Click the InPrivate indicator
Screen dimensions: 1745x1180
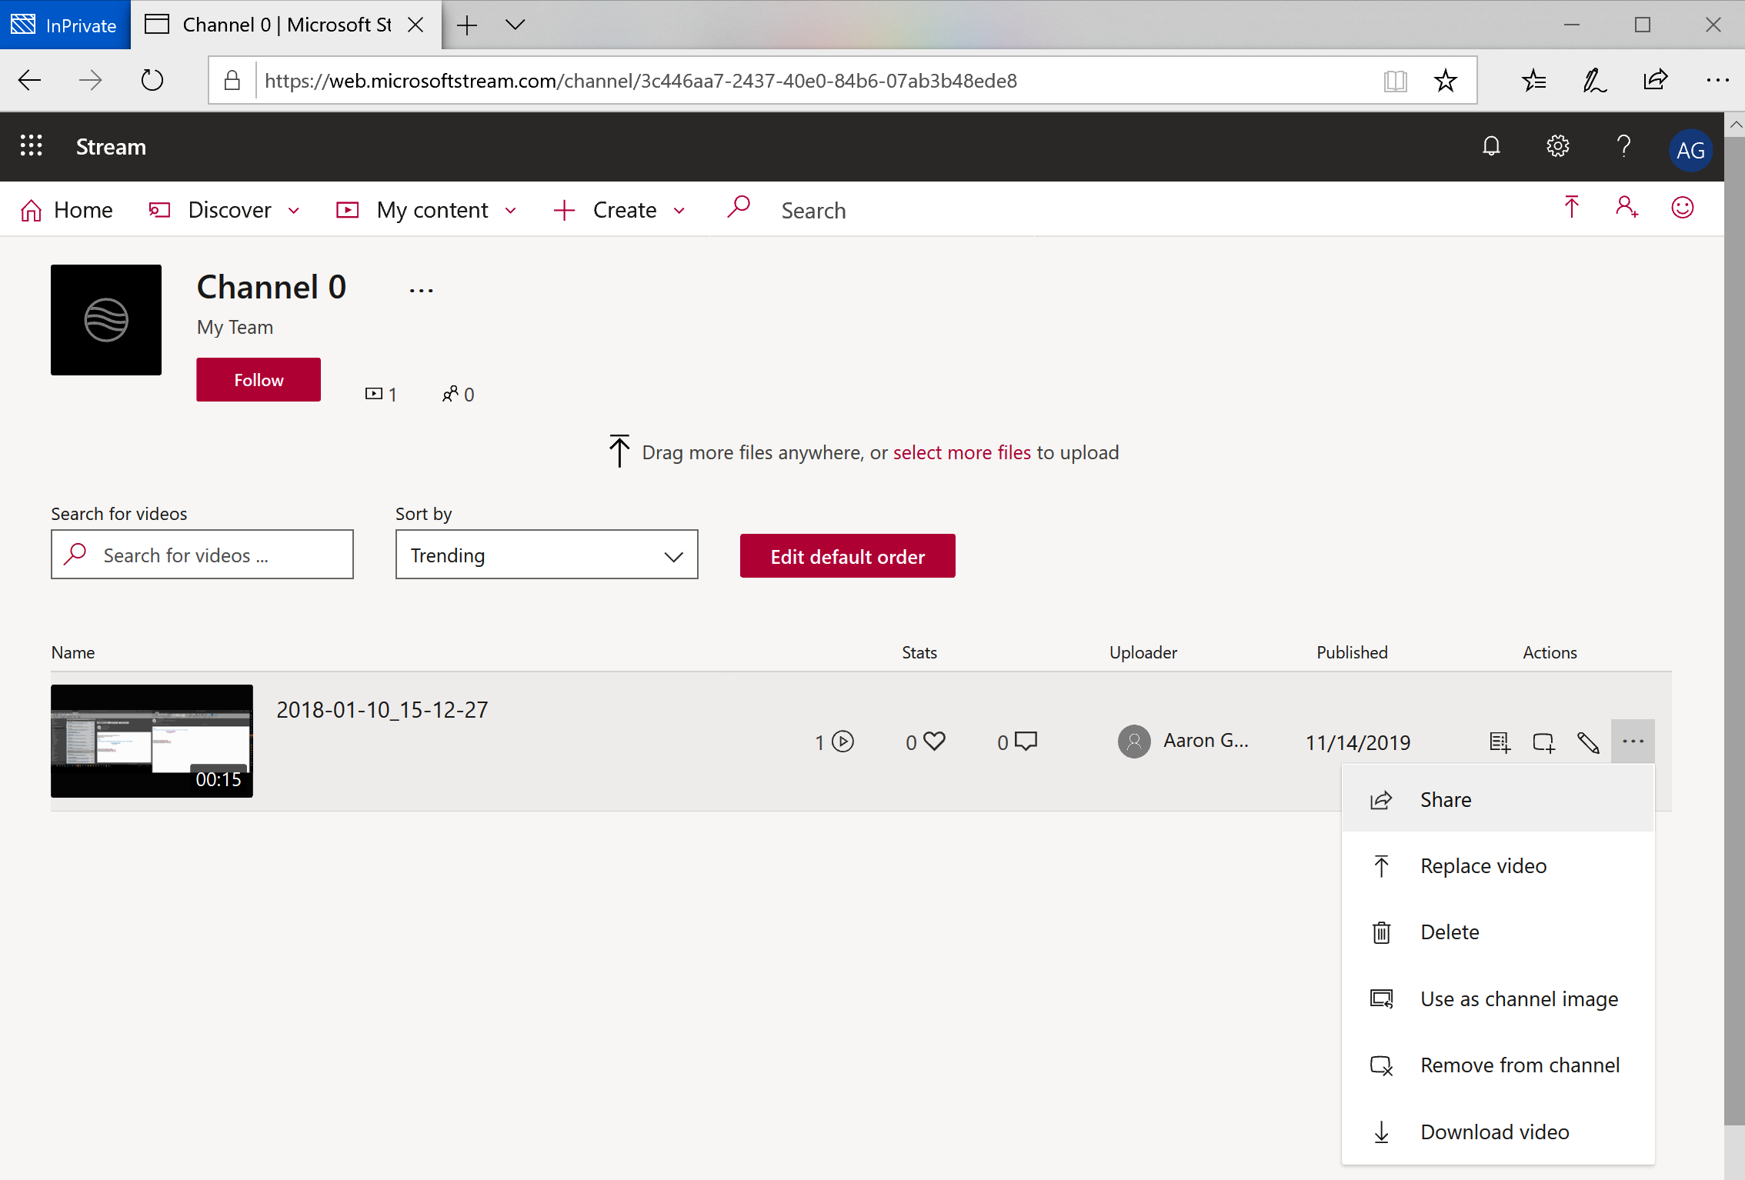65,25
